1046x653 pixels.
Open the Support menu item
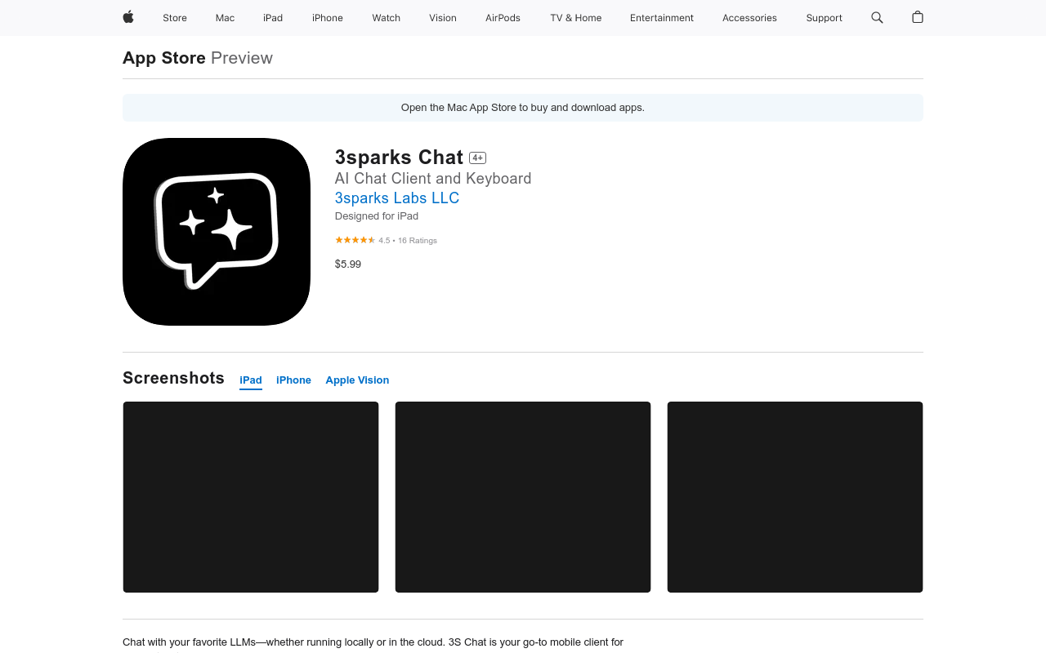[x=824, y=18]
